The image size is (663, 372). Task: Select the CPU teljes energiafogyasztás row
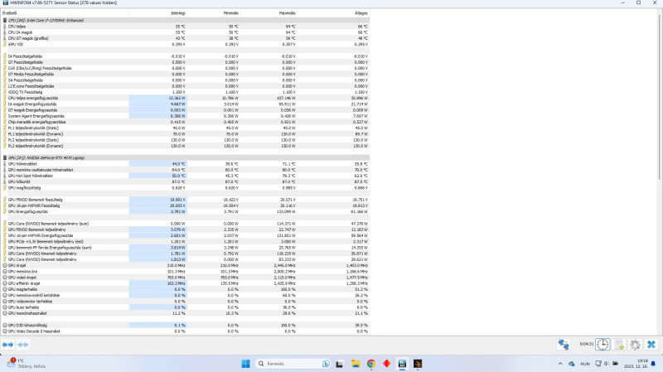click(x=185, y=98)
